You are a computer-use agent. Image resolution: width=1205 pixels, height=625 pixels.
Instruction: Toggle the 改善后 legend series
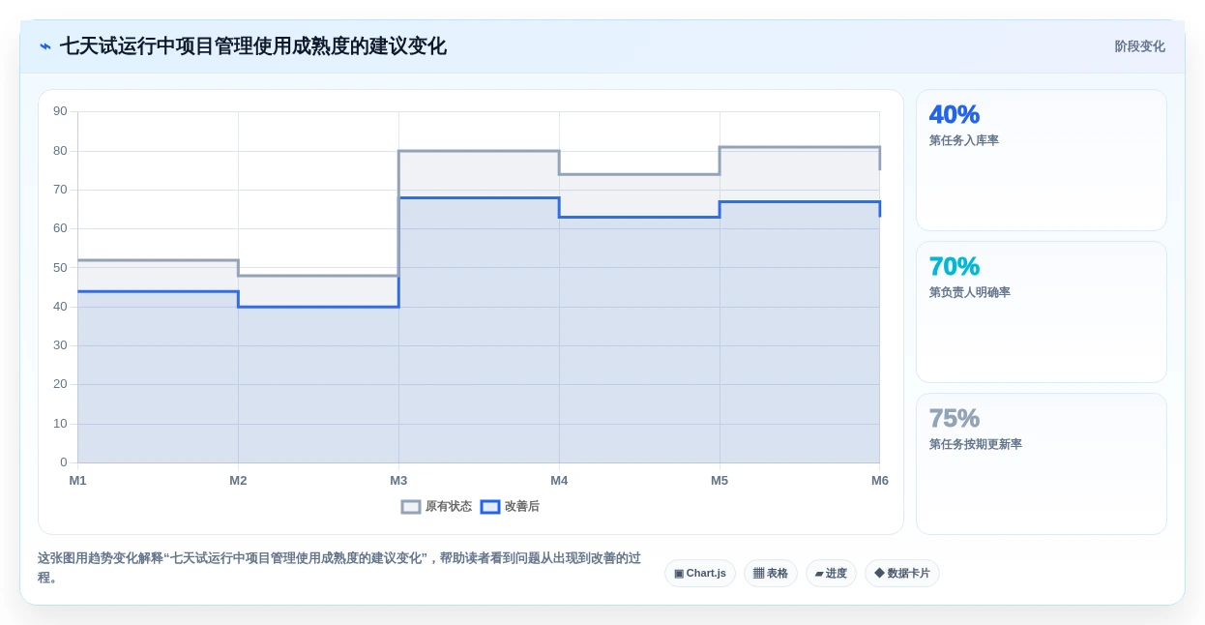(x=510, y=507)
